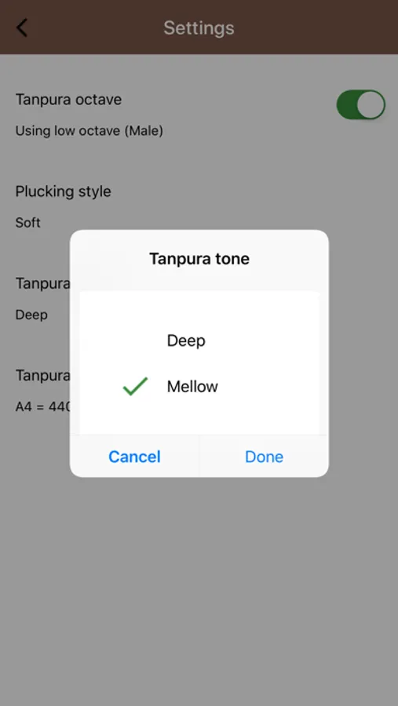Viewport: 398px width, 706px height.
Task: Select the Deep tone option
Action: click(186, 340)
